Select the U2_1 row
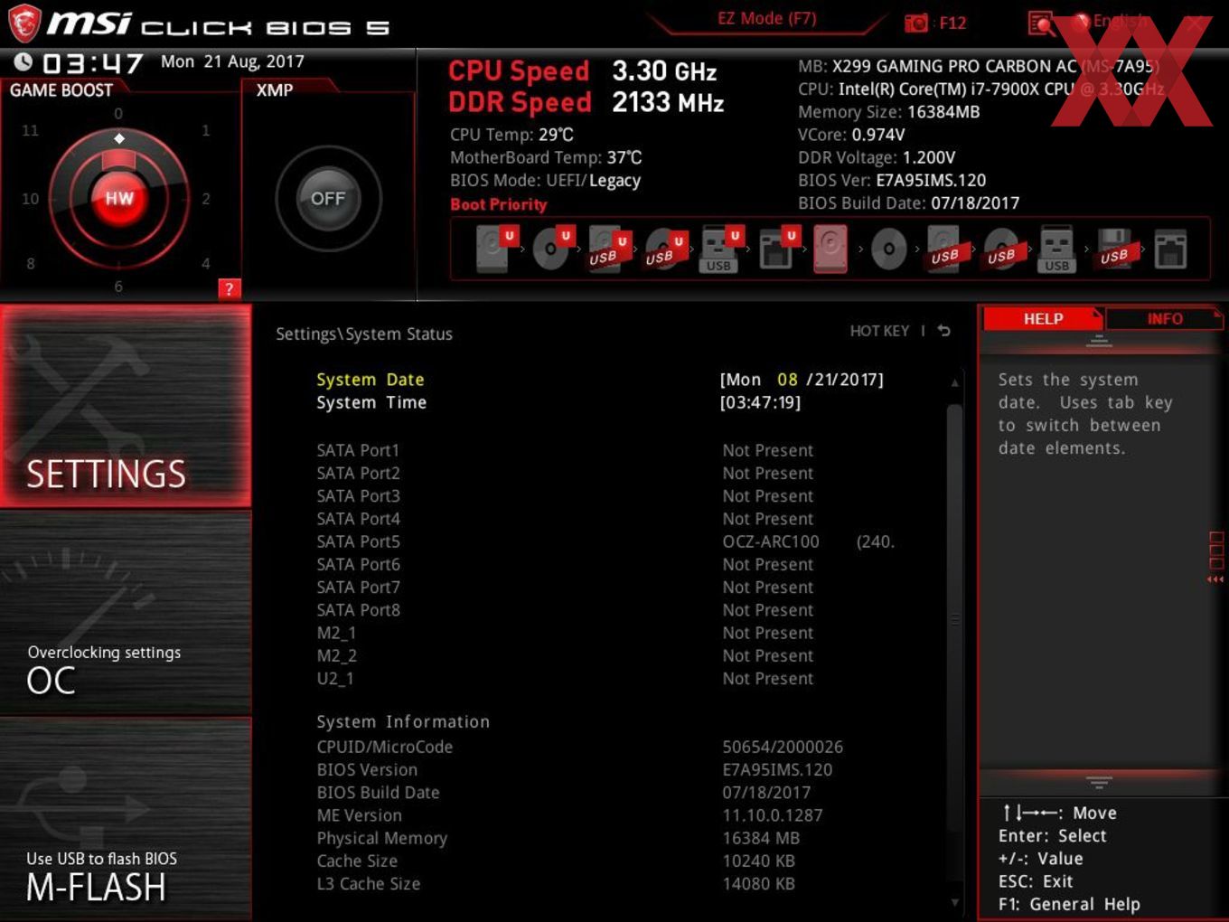Screen dimensions: 1229x922 click(x=565, y=678)
